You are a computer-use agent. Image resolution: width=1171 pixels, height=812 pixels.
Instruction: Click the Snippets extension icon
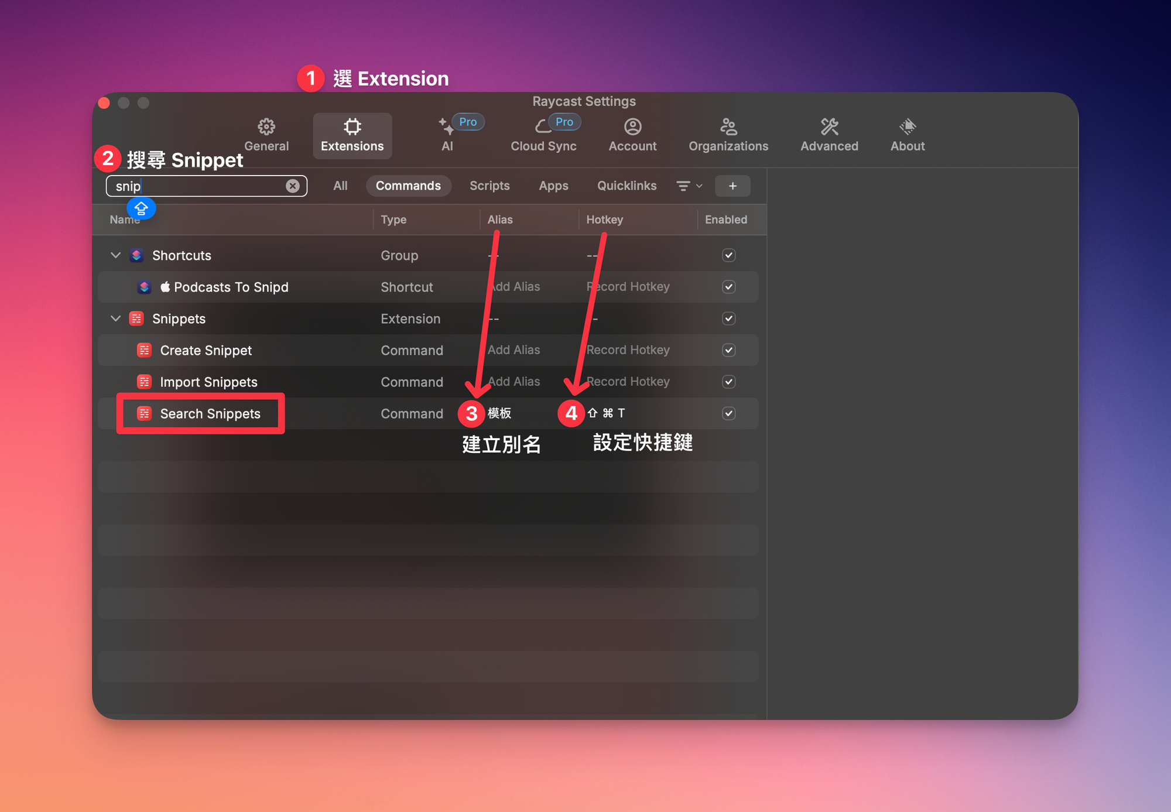136,318
